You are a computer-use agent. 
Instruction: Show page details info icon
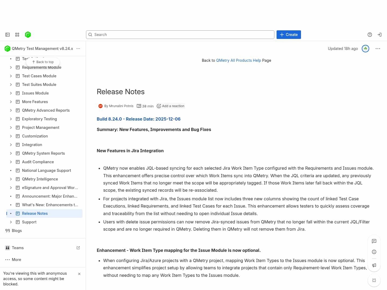pos(374,252)
